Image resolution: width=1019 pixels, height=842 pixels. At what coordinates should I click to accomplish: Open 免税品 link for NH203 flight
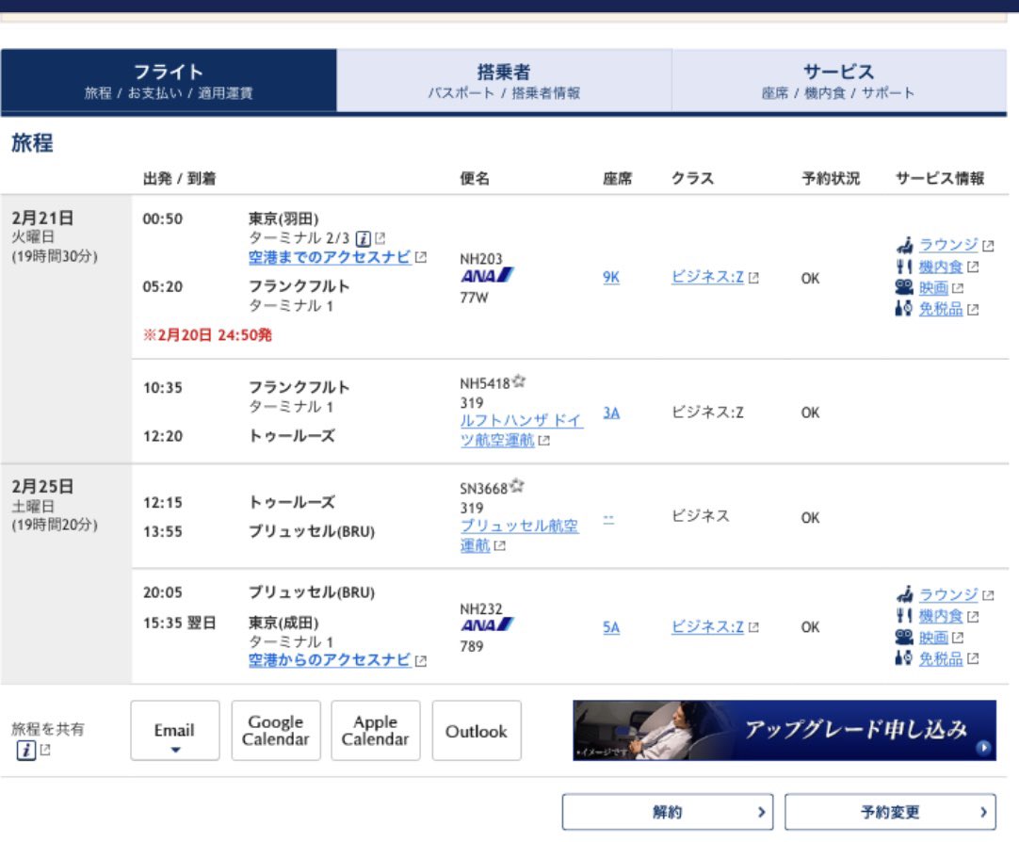(941, 309)
